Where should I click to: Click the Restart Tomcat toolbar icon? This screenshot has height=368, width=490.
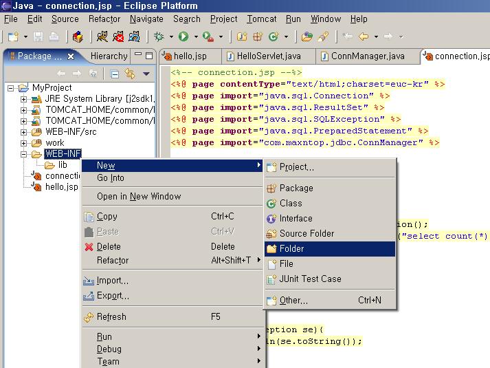pos(135,36)
